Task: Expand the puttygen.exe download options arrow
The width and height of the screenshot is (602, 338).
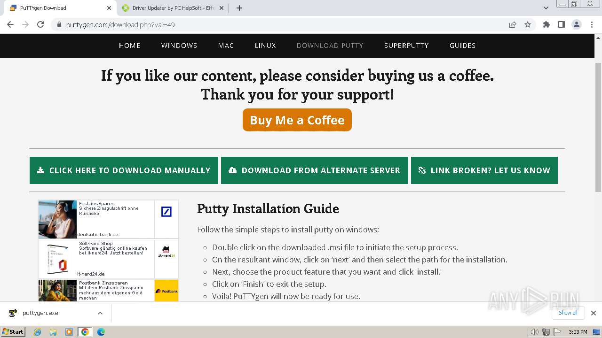Action: pyautogui.click(x=100, y=313)
